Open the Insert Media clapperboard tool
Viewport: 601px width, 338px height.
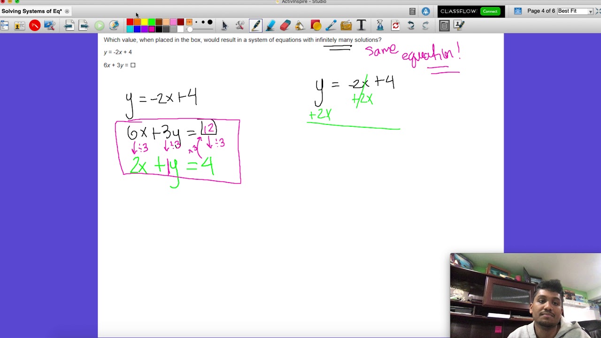[346, 25]
